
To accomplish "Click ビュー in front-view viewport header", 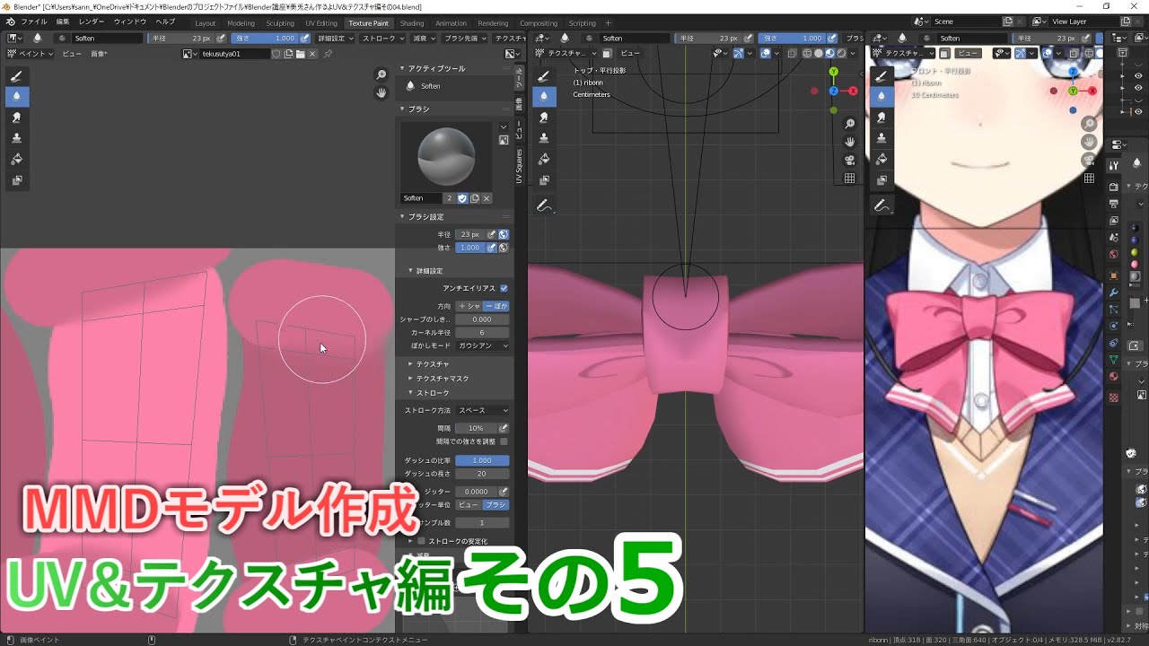I will [x=968, y=53].
